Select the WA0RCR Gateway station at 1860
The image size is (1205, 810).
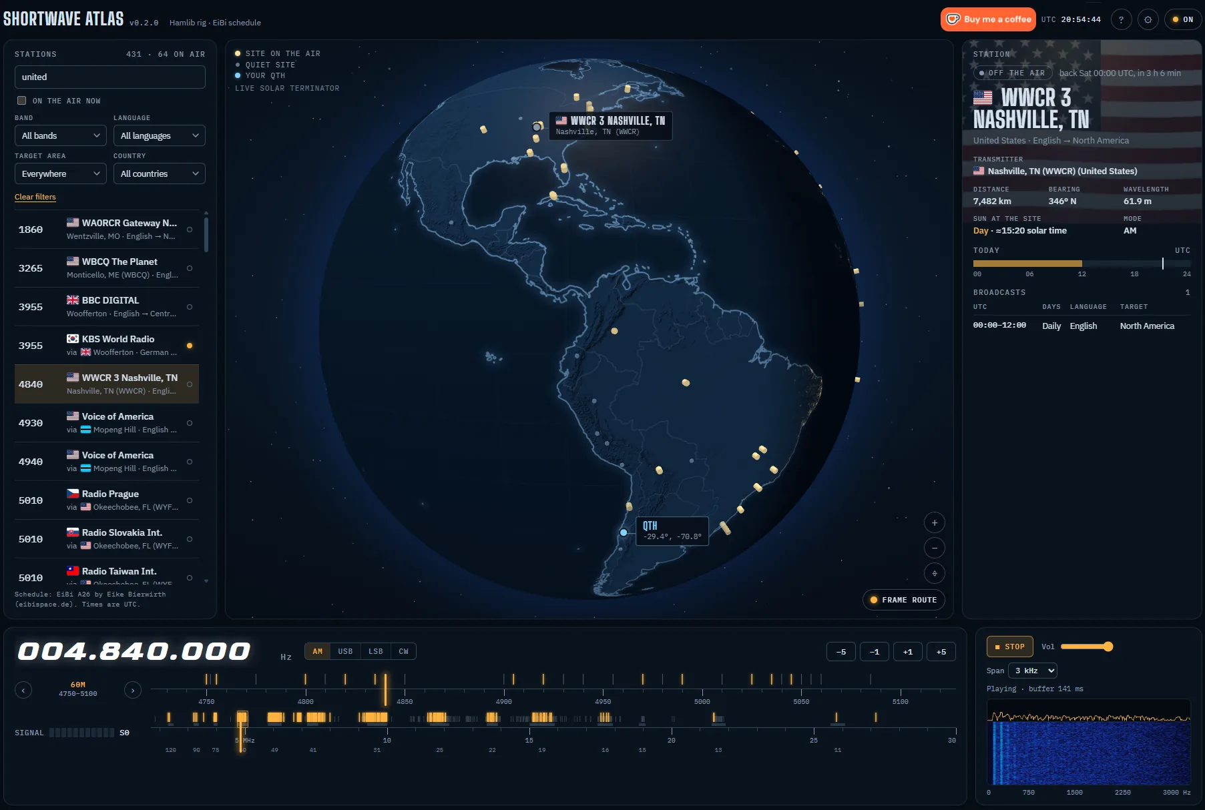click(x=107, y=230)
